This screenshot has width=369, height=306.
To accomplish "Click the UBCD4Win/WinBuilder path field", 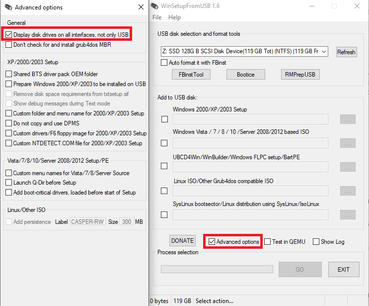I will pyautogui.click(x=250, y=167).
